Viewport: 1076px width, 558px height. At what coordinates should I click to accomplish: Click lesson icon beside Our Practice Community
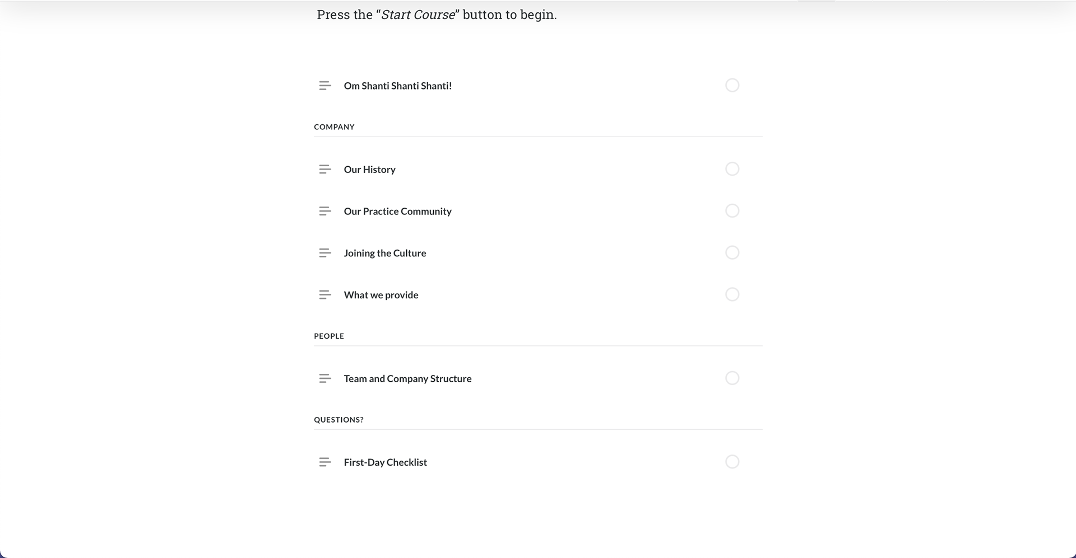324,211
